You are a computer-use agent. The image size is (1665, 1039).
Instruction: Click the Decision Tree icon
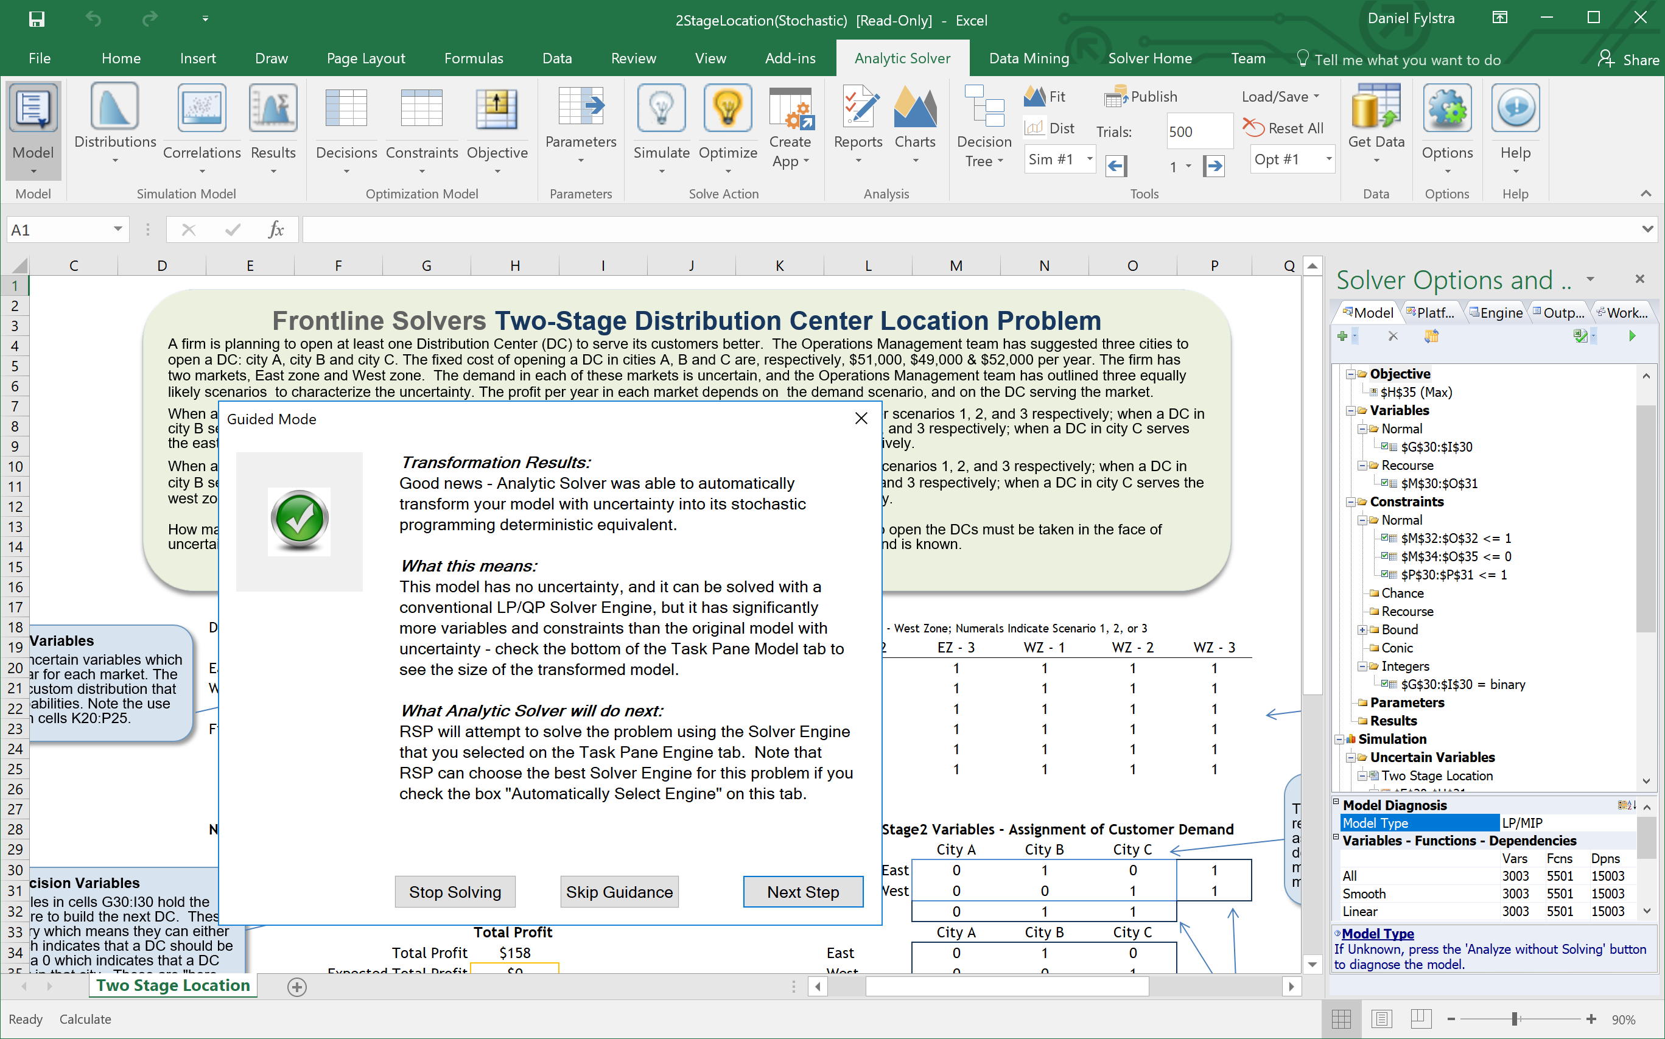pos(984,110)
